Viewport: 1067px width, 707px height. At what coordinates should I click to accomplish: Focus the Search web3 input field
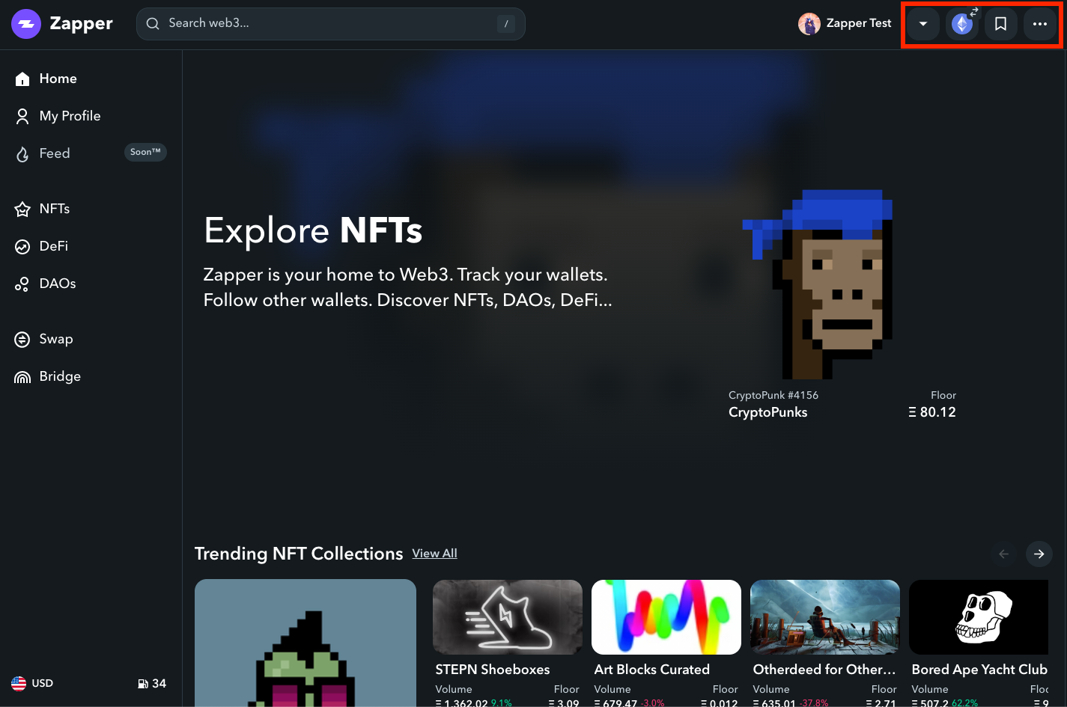point(330,24)
